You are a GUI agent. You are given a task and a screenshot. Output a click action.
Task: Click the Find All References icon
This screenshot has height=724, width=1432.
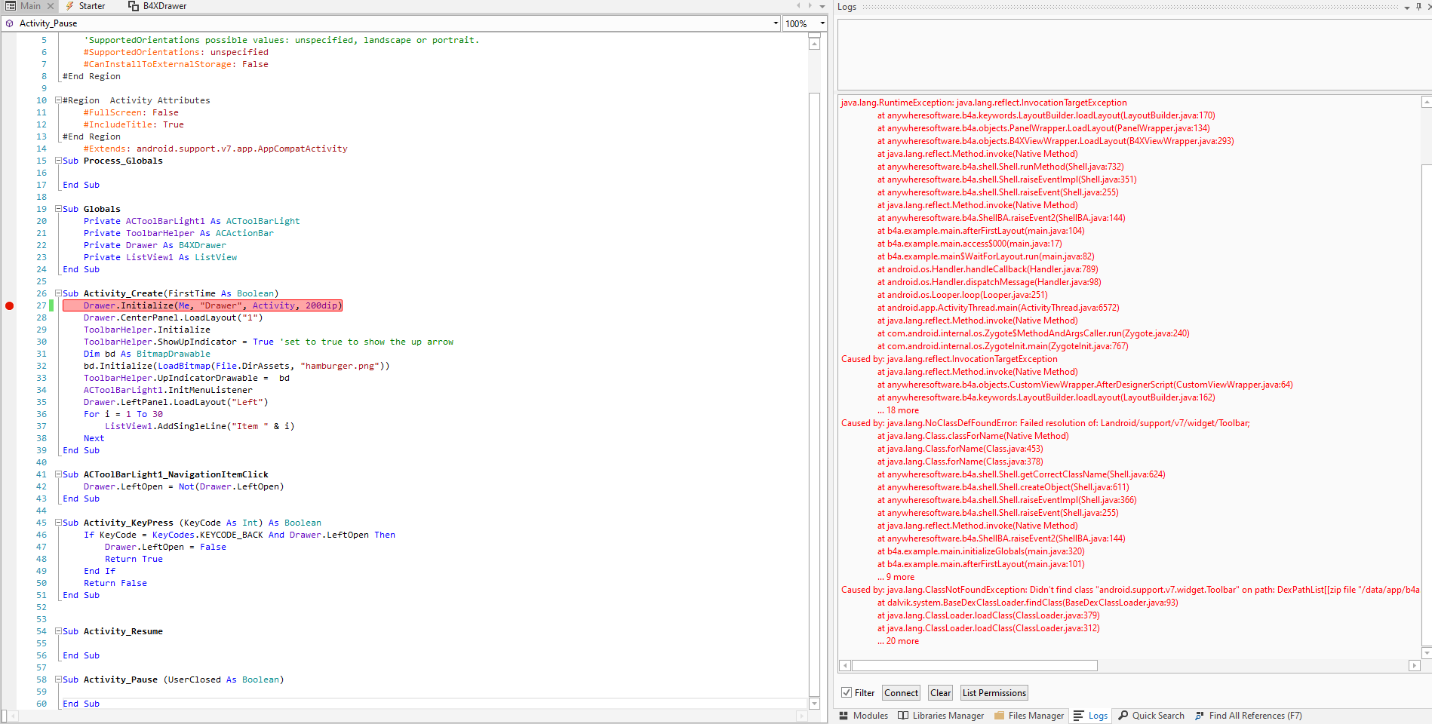pyautogui.click(x=1200, y=716)
